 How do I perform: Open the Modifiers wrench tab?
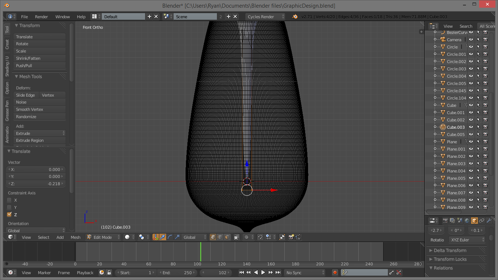[x=489, y=221]
